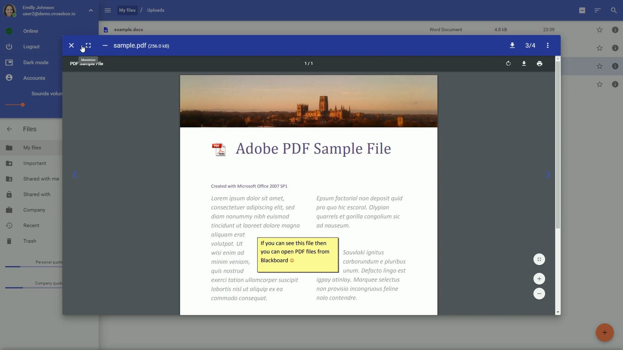The image size is (623, 350).
Task: Open the Trash
Action: click(x=31, y=241)
